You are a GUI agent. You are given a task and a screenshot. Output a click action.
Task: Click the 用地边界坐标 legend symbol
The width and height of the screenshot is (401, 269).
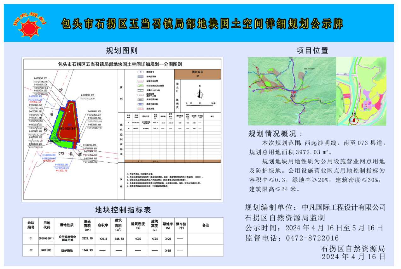coord(141,99)
